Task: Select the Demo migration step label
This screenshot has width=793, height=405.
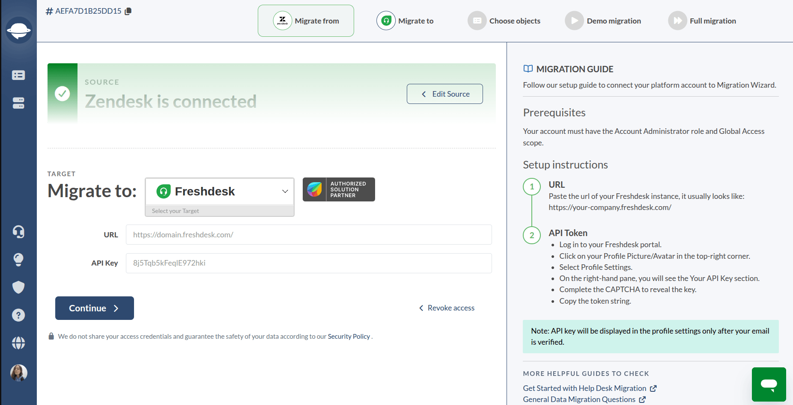Action: (614, 21)
